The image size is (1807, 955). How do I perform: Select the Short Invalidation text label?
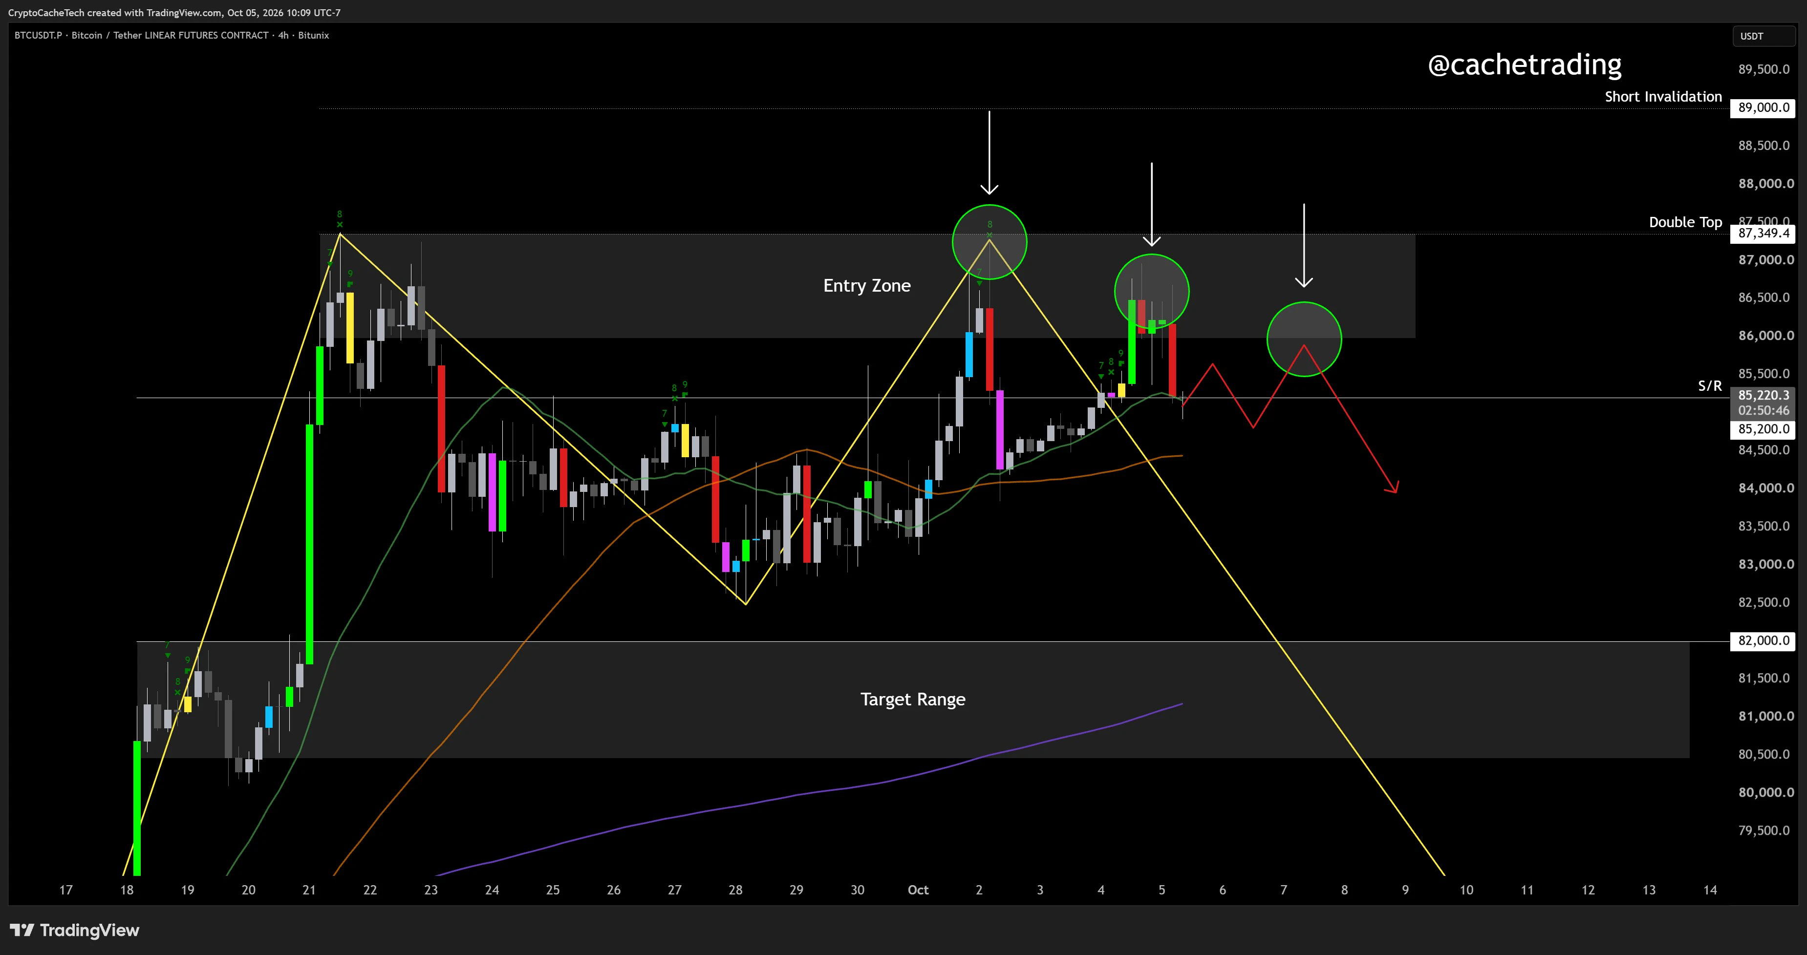point(1663,97)
